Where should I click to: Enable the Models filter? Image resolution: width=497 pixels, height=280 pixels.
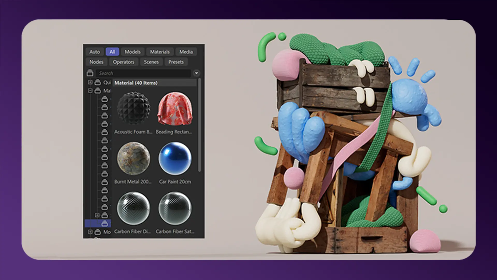133,52
